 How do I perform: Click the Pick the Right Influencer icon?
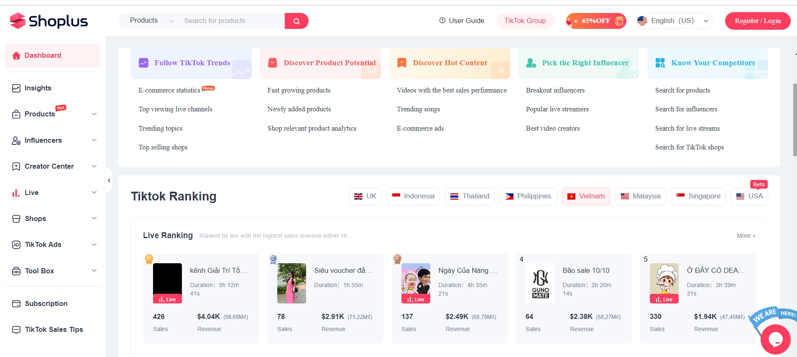(531, 63)
